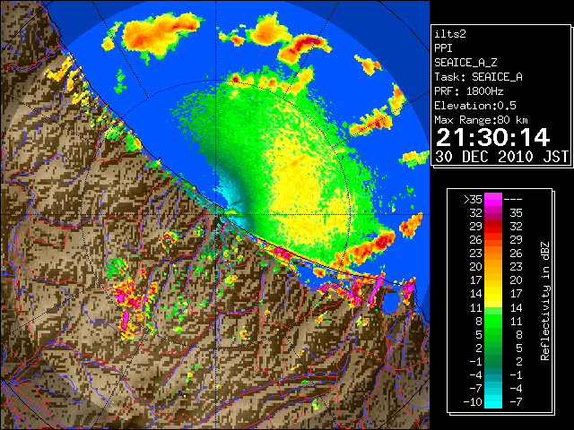The width and height of the screenshot is (574, 430).
Task: Click the radar origin at range-ring center
Action: 215,214
